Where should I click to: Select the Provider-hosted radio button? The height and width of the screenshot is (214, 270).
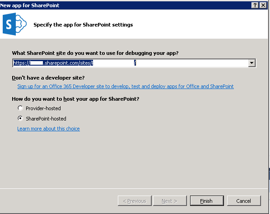(20, 108)
